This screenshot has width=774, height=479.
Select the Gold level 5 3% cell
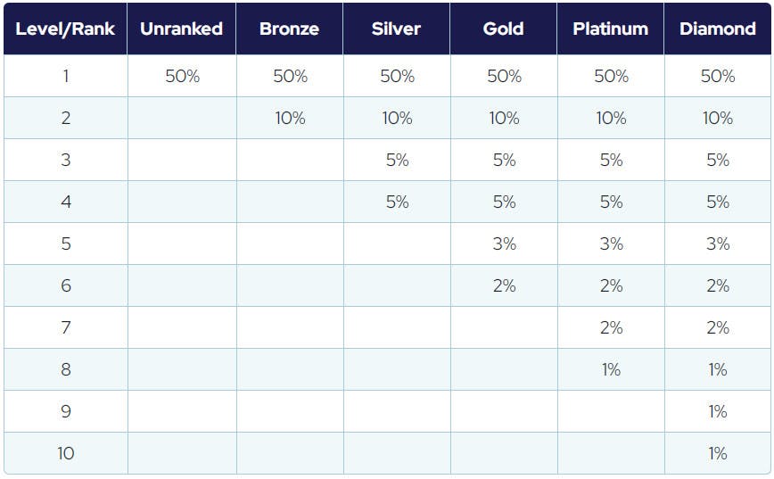coord(504,244)
